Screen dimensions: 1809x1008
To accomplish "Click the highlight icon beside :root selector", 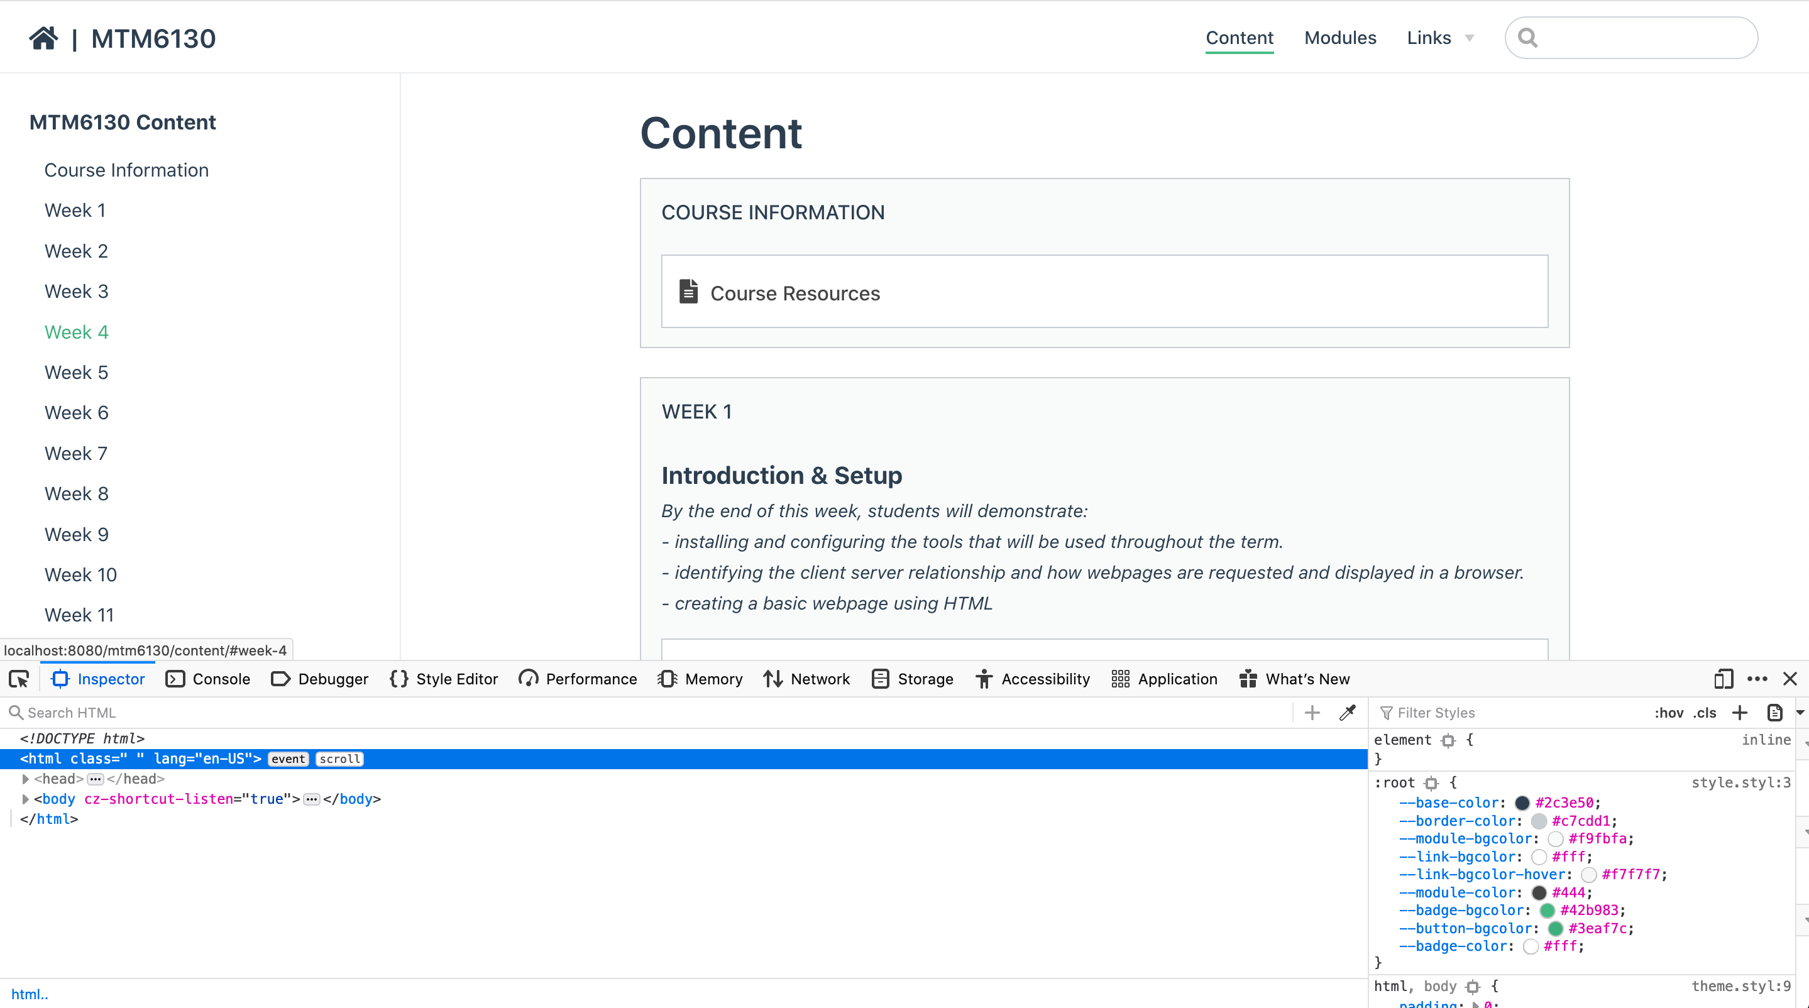I will pos(1431,782).
